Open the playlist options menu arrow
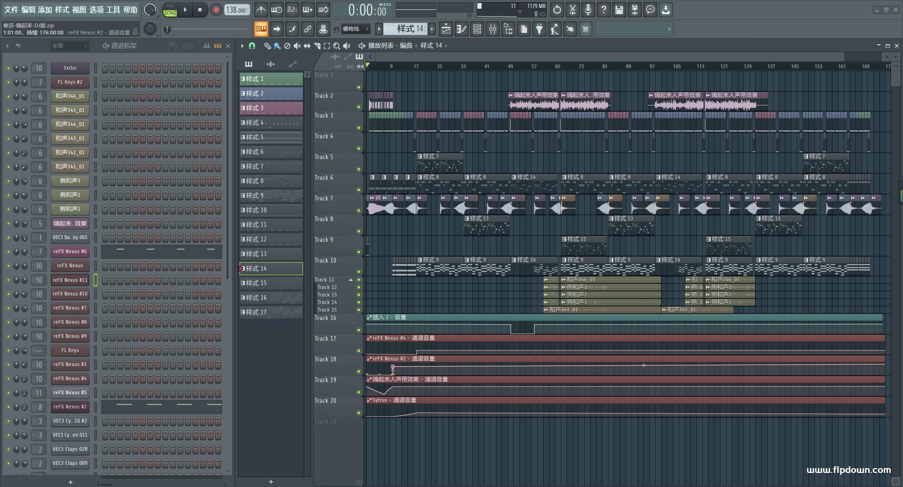Screen dimensions: 903x487 pyautogui.click(x=242, y=46)
